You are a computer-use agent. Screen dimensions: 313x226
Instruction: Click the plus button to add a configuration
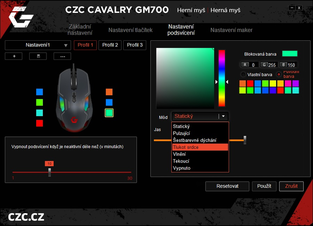click(x=14, y=56)
